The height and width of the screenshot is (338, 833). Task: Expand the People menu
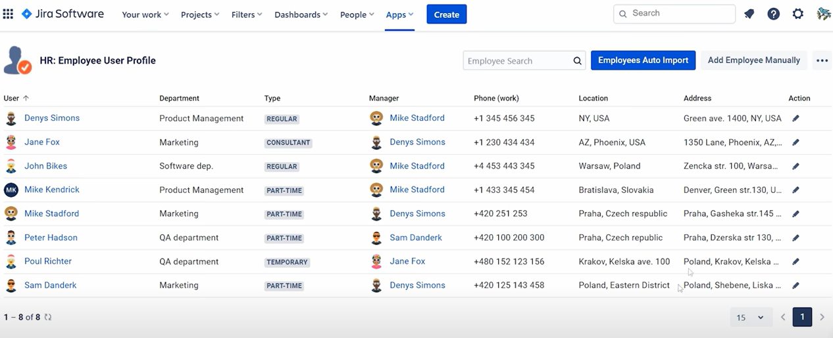357,14
